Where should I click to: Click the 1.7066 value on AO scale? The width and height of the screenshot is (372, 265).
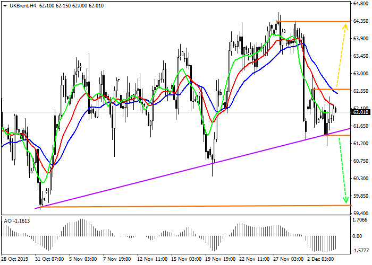point(361,219)
